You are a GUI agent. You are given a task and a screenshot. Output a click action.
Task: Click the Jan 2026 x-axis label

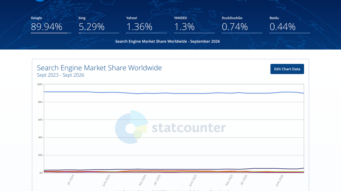(x=244, y=180)
